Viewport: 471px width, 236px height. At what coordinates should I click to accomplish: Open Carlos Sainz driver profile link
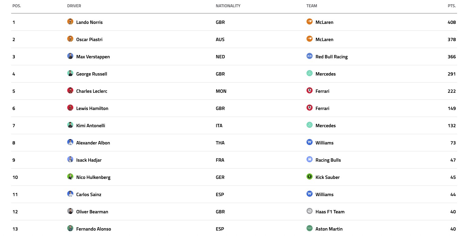click(x=89, y=194)
